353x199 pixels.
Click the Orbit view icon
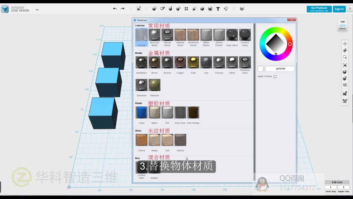coord(345,50)
